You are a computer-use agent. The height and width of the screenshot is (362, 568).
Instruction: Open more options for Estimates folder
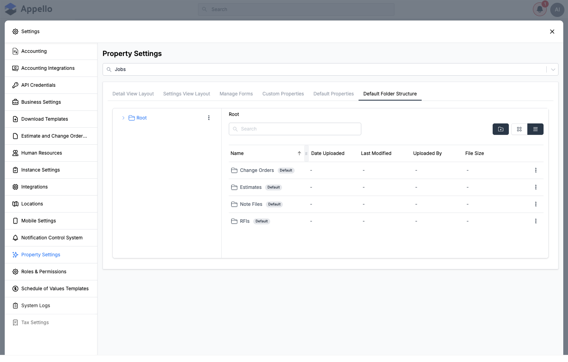[536, 187]
